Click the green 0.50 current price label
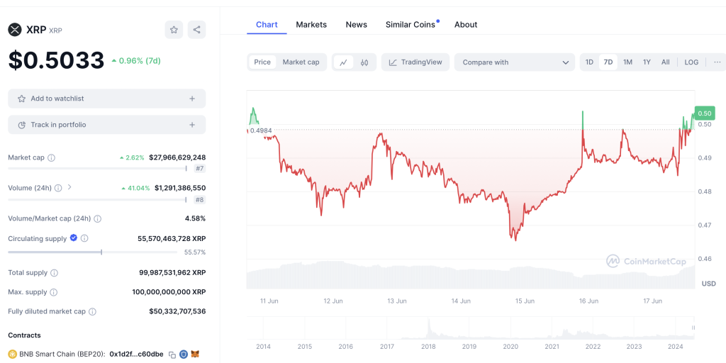The width and height of the screenshot is (726, 363). click(704, 113)
